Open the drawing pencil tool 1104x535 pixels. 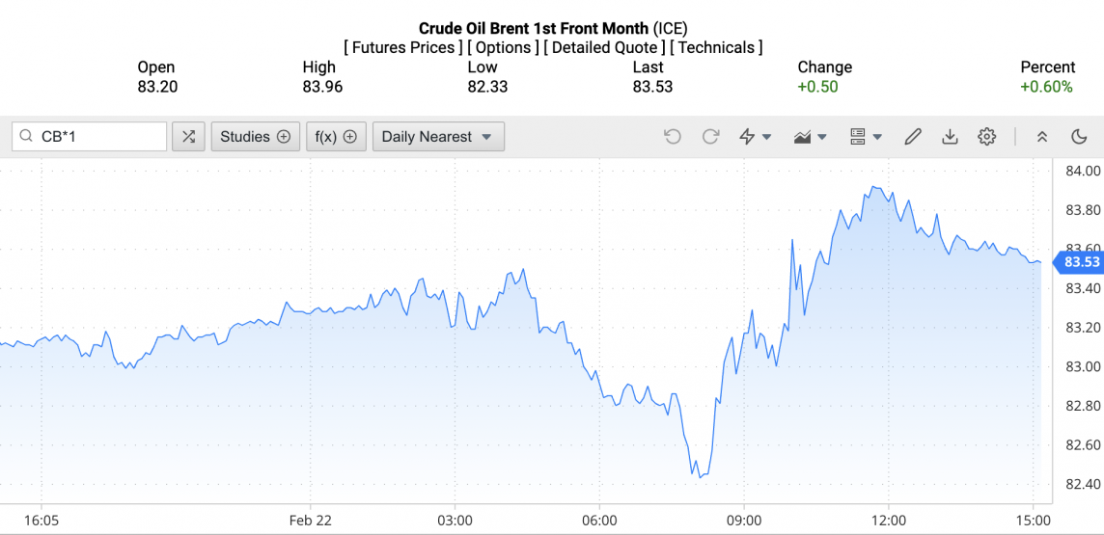(913, 137)
